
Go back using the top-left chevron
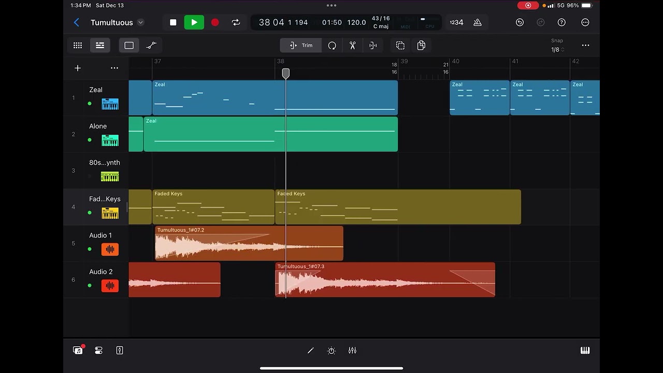tap(77, 22)
